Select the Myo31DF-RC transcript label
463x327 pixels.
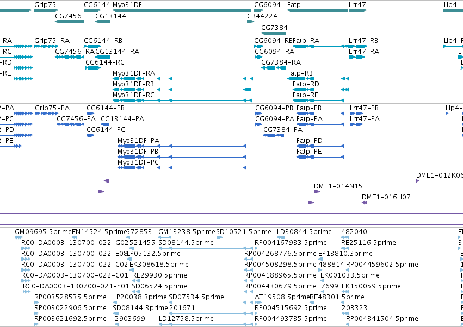coord(133,95)
